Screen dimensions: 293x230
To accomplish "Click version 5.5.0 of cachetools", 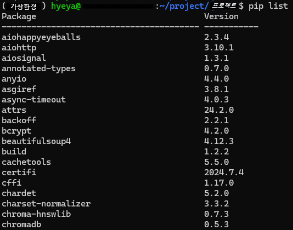I will (x=216, y=162).
